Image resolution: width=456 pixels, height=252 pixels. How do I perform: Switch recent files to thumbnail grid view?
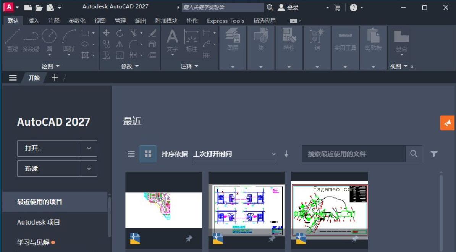coord(148,154)
